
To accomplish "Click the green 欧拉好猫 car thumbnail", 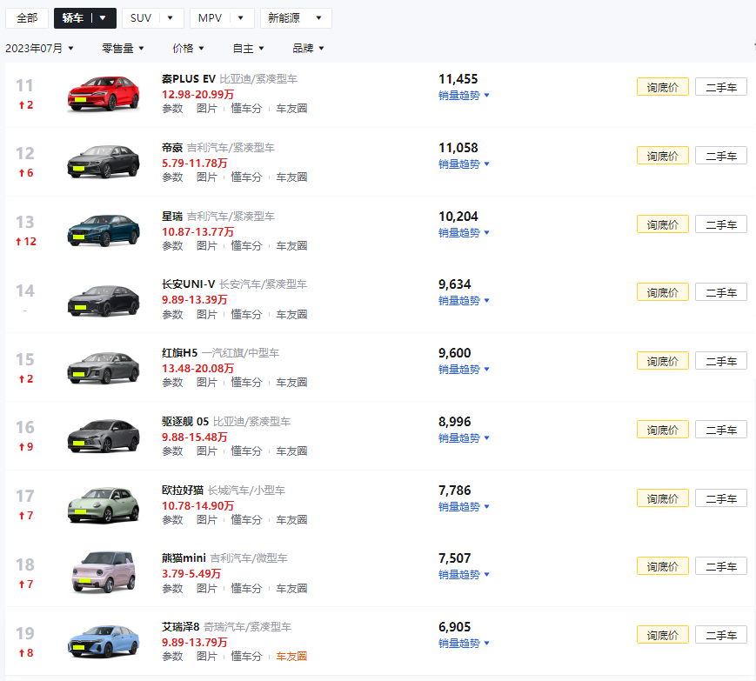I will pyautogui.click(x=104, y=505).
